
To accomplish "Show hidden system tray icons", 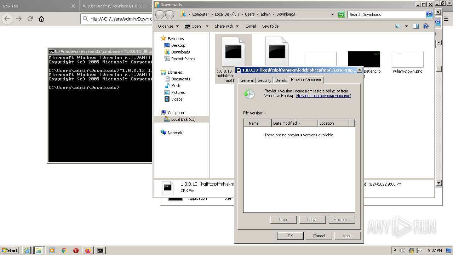I will pos(395,250).
